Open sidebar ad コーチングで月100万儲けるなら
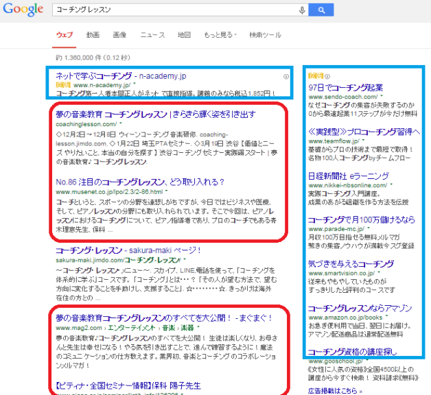431x395 pixels. coord(362,220)
